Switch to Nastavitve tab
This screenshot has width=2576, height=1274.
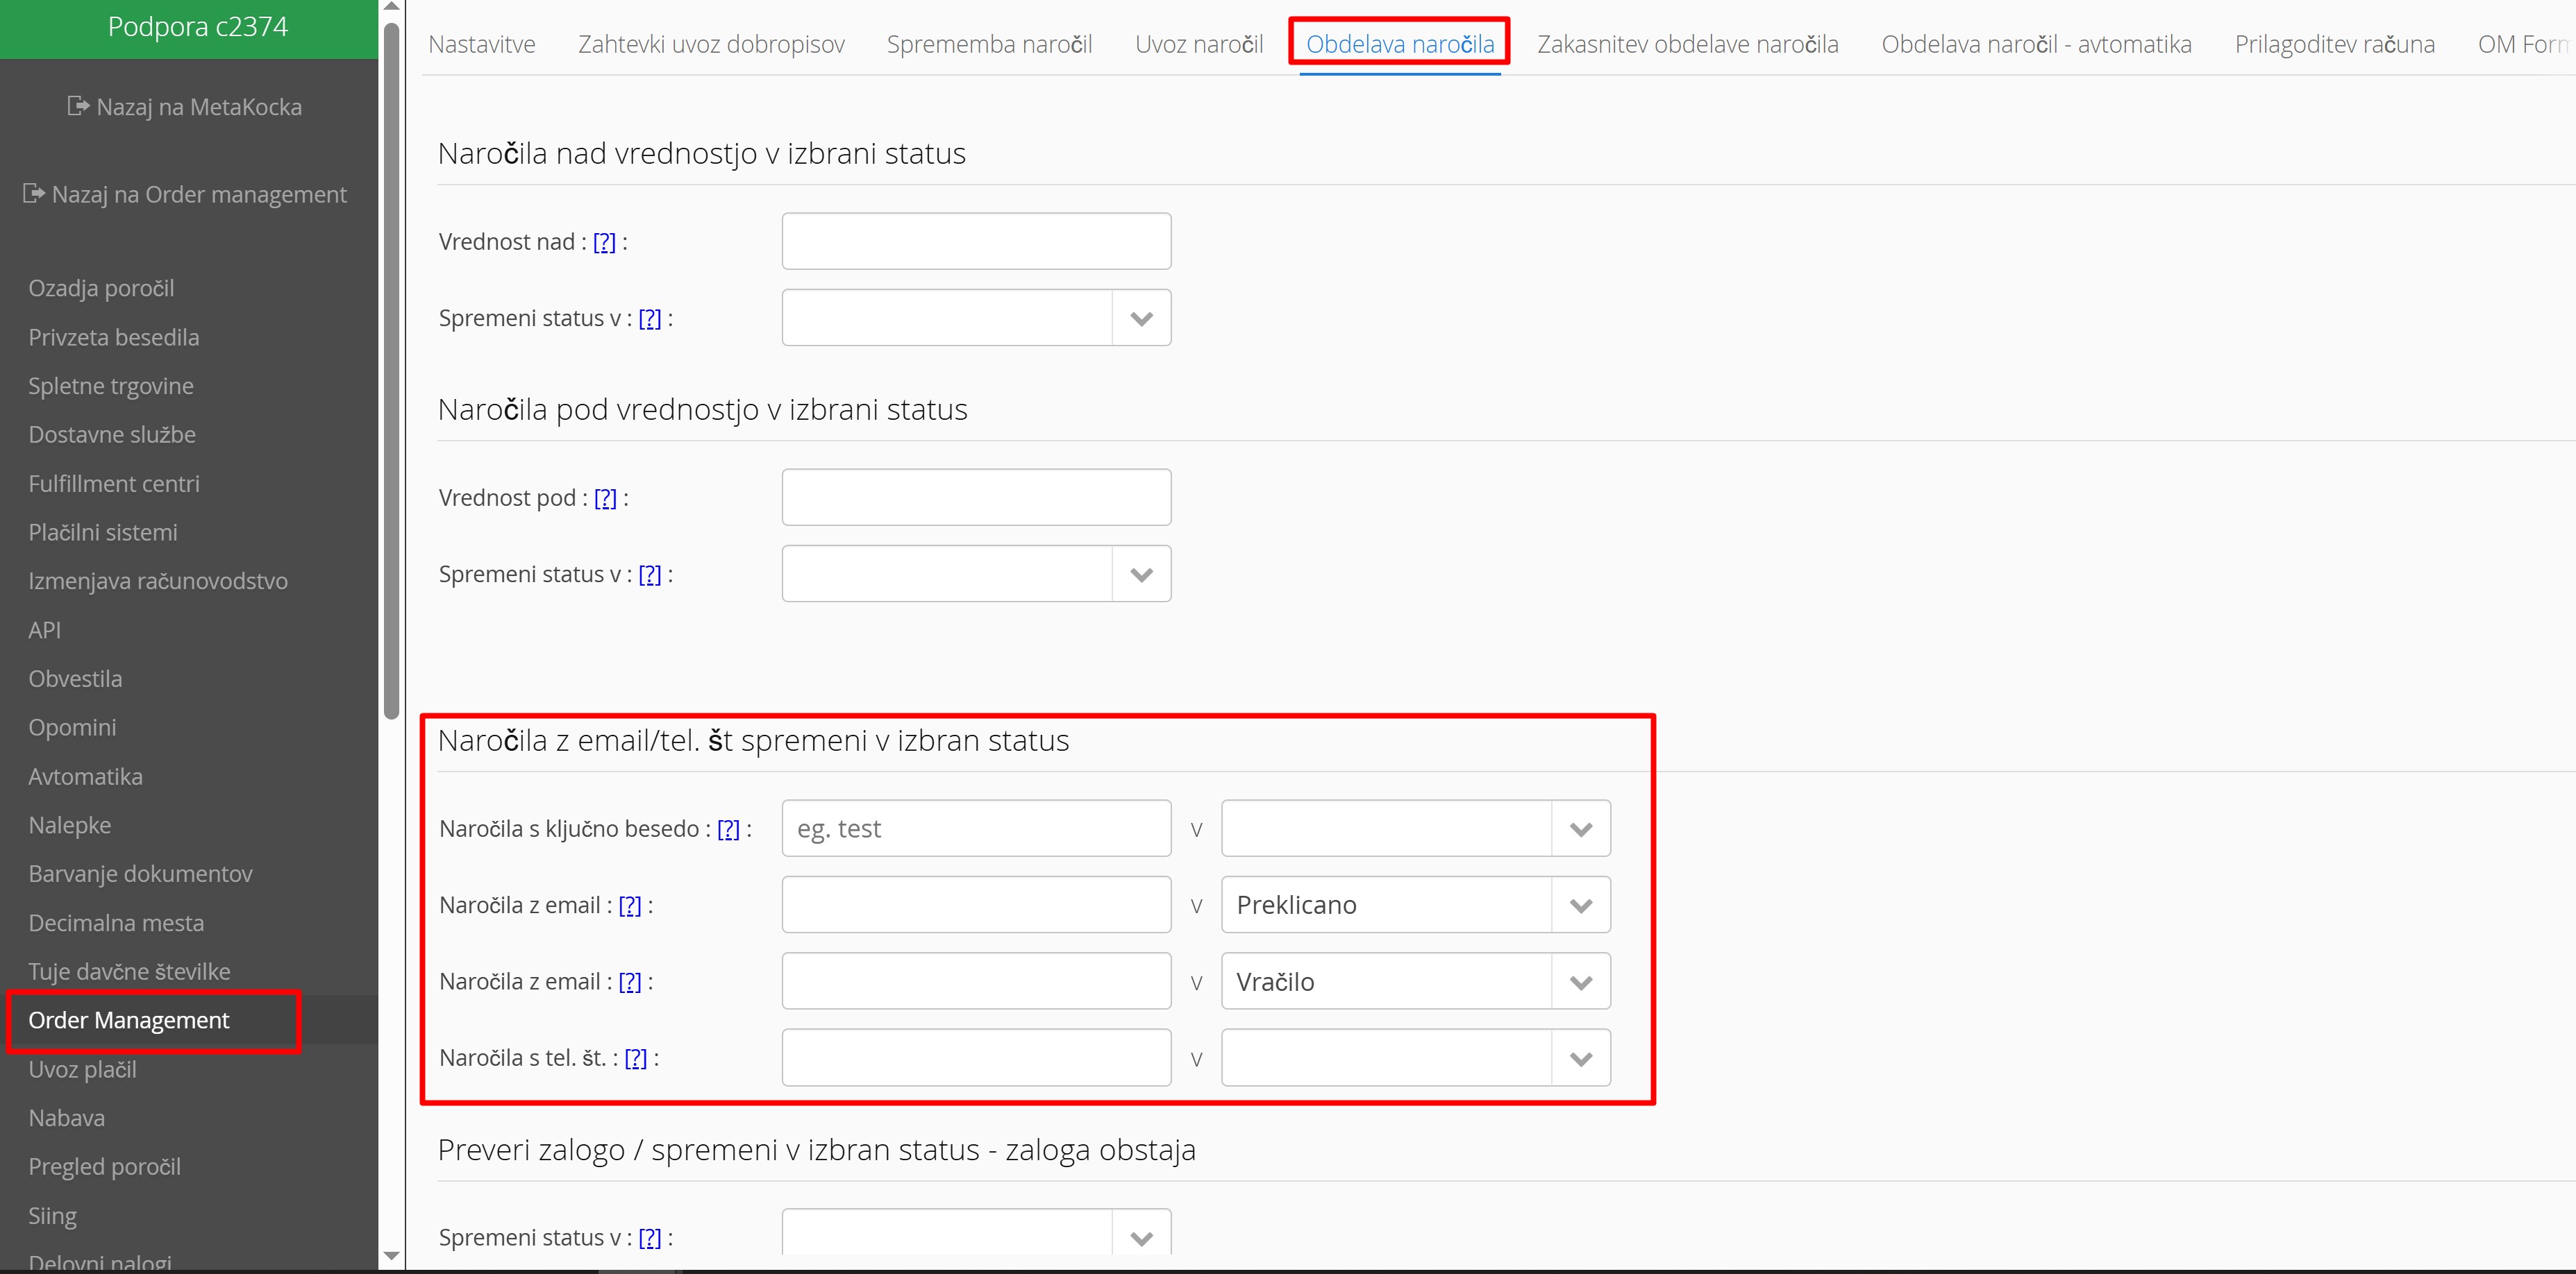point(482,44)
